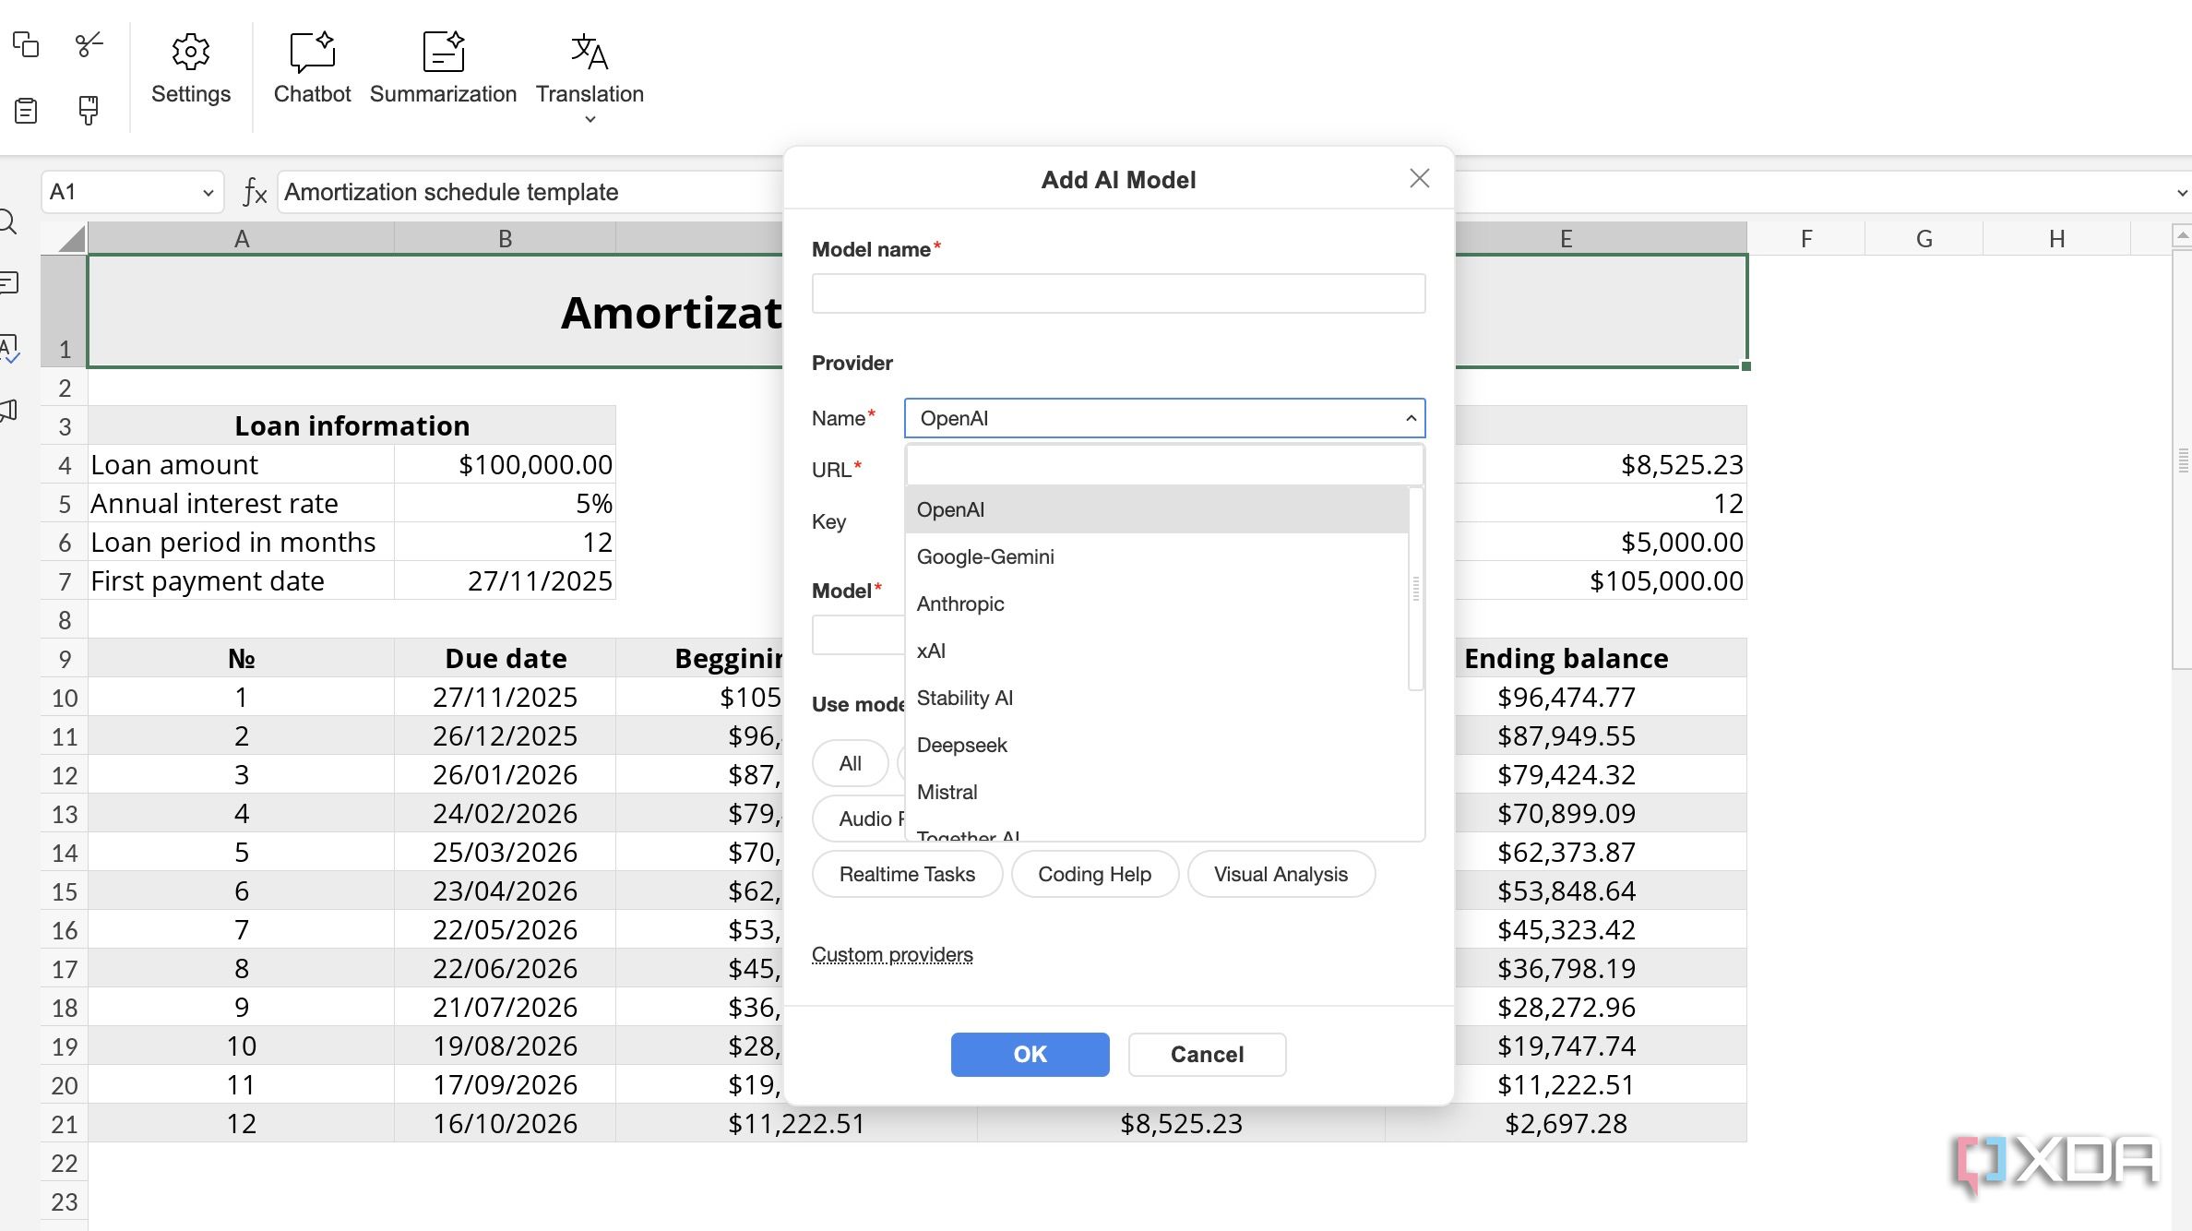
Task: Confirm with the OK button
Action: [1030, 1054]
